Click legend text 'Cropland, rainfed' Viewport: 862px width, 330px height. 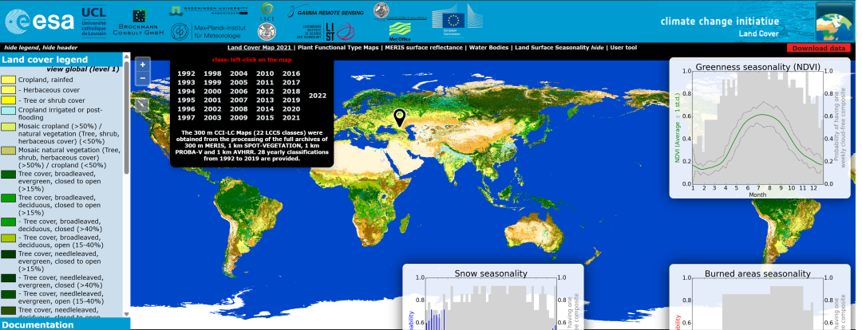[x=44, y=81]
